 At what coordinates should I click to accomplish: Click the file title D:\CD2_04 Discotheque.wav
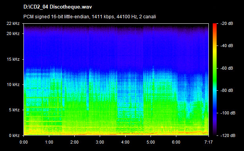coord(57,7)
